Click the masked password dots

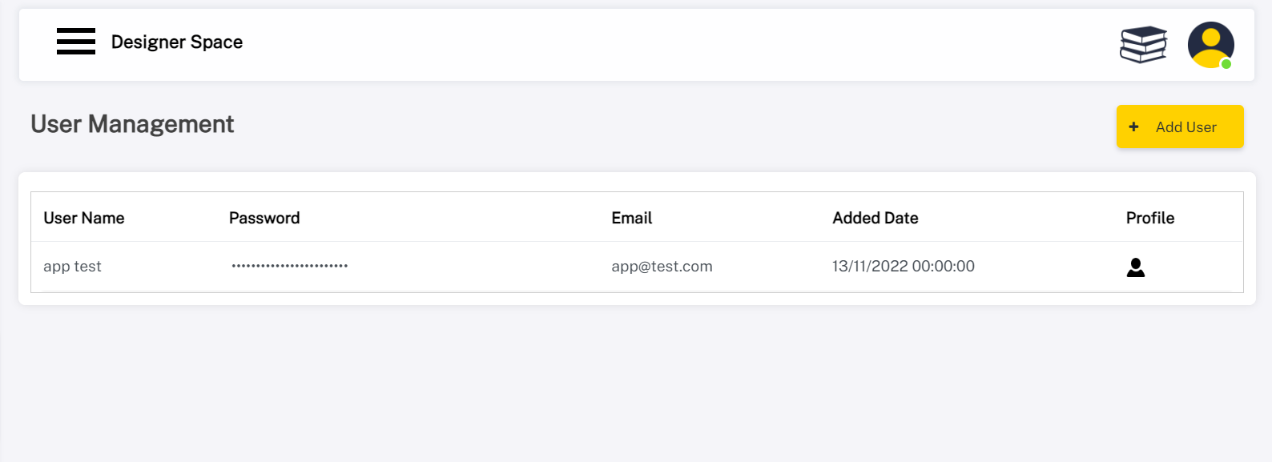(290, 266)
